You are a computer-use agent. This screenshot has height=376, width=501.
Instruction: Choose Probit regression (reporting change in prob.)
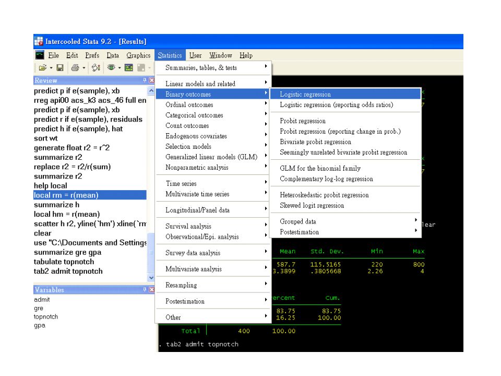[x=345, y=131]
